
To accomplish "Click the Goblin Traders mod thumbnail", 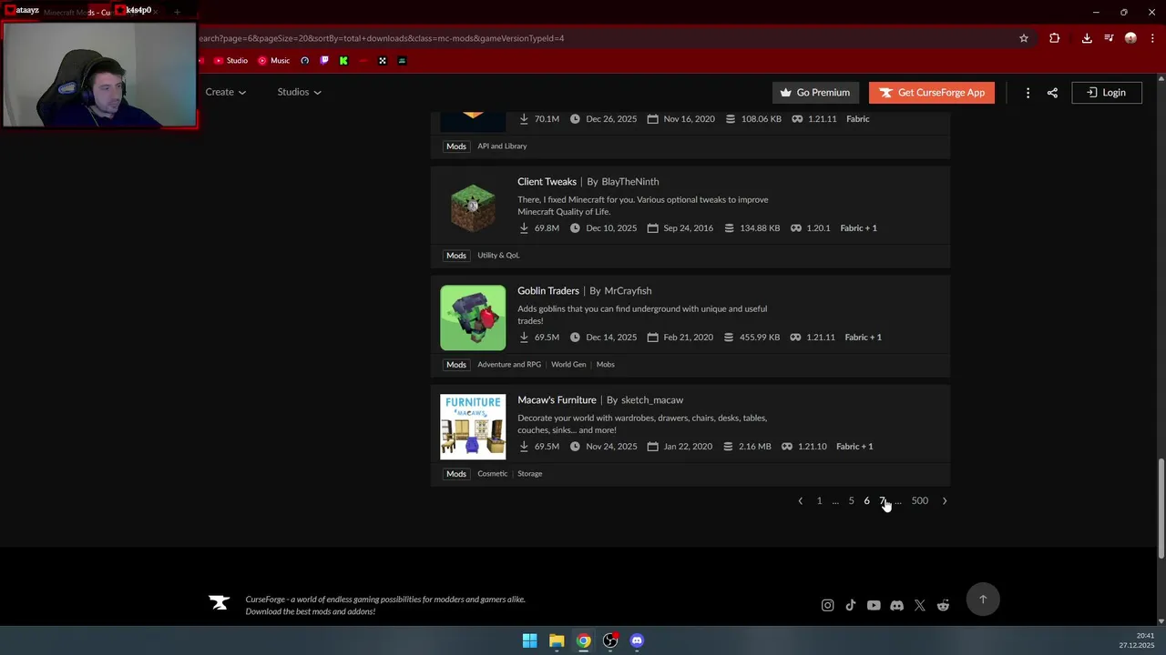I will tap(473, 317).
